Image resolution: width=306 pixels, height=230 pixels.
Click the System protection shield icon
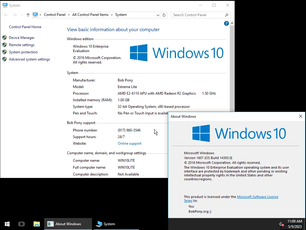click(x=4, y=52)
